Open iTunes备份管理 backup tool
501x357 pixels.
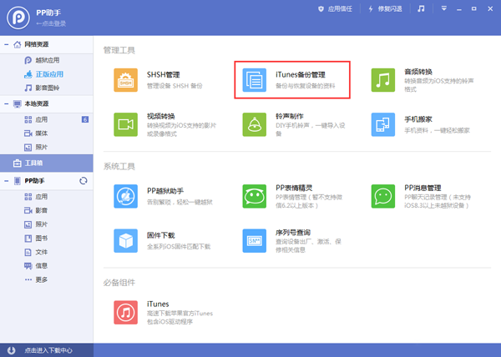pyautogui.click(x=254, y=79)
